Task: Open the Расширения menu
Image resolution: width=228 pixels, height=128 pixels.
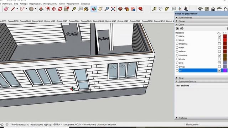Action: tap(73, 4)
